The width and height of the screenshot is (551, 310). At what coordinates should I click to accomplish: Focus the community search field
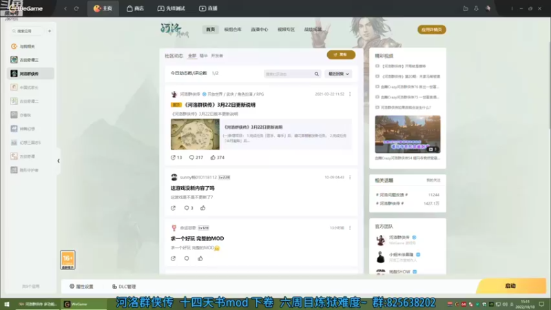tap(289, 74)
